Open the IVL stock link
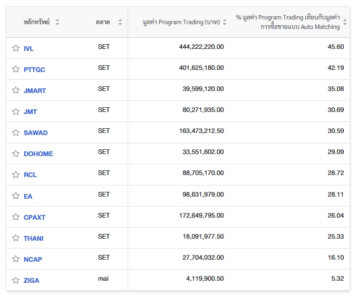This screenshot has width=358, height=298. [28, 48]
